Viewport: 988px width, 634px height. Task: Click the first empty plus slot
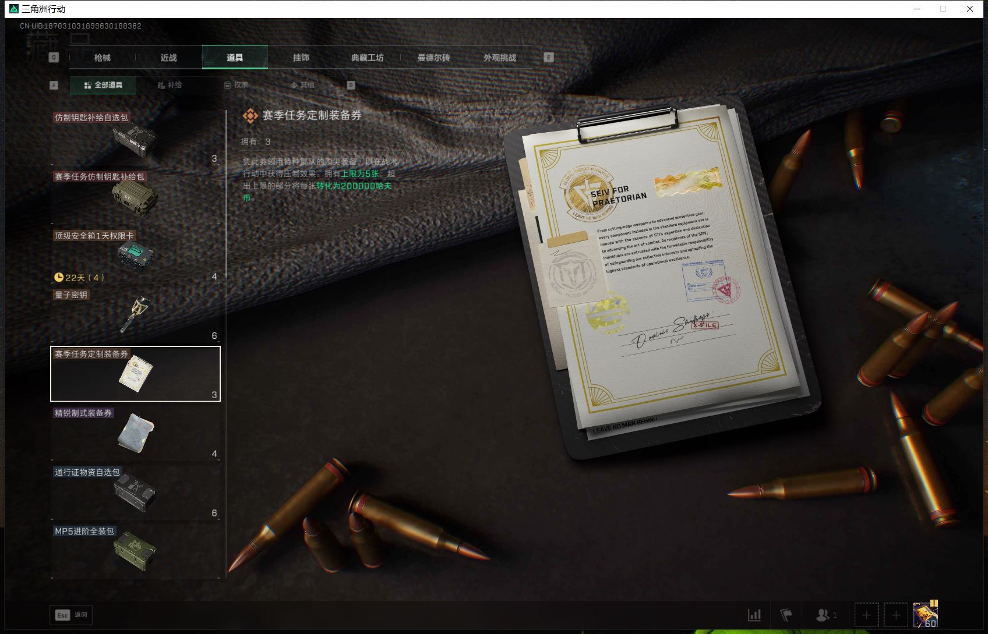click(866, 615)
